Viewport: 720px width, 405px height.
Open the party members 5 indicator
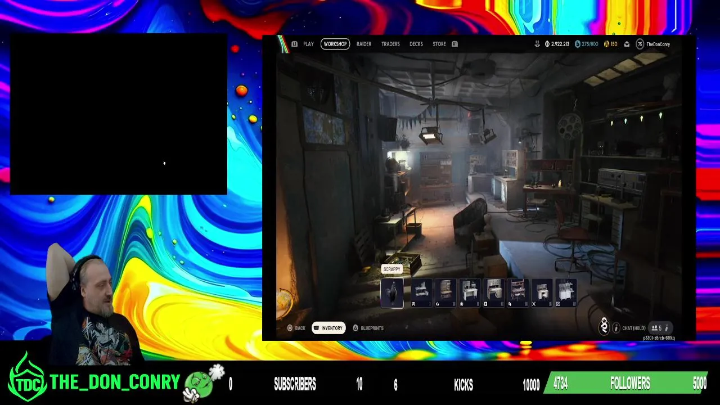point(661,328)
